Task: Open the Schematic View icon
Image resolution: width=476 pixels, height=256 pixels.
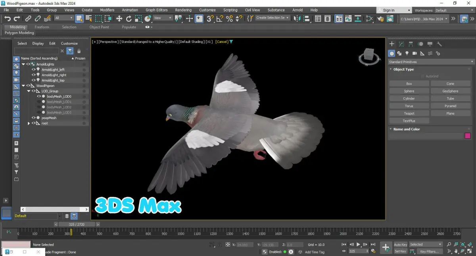Action: point(358,18)
